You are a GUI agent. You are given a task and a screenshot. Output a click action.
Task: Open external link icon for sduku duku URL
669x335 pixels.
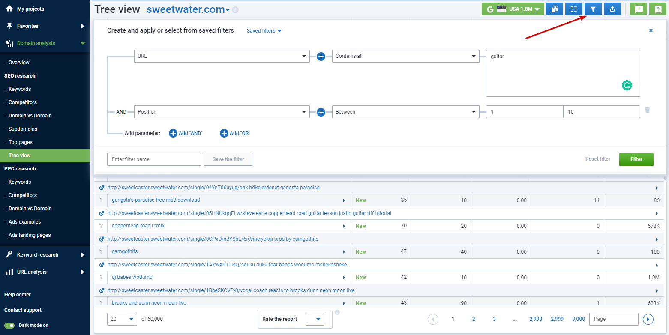(x=102, y=265)
